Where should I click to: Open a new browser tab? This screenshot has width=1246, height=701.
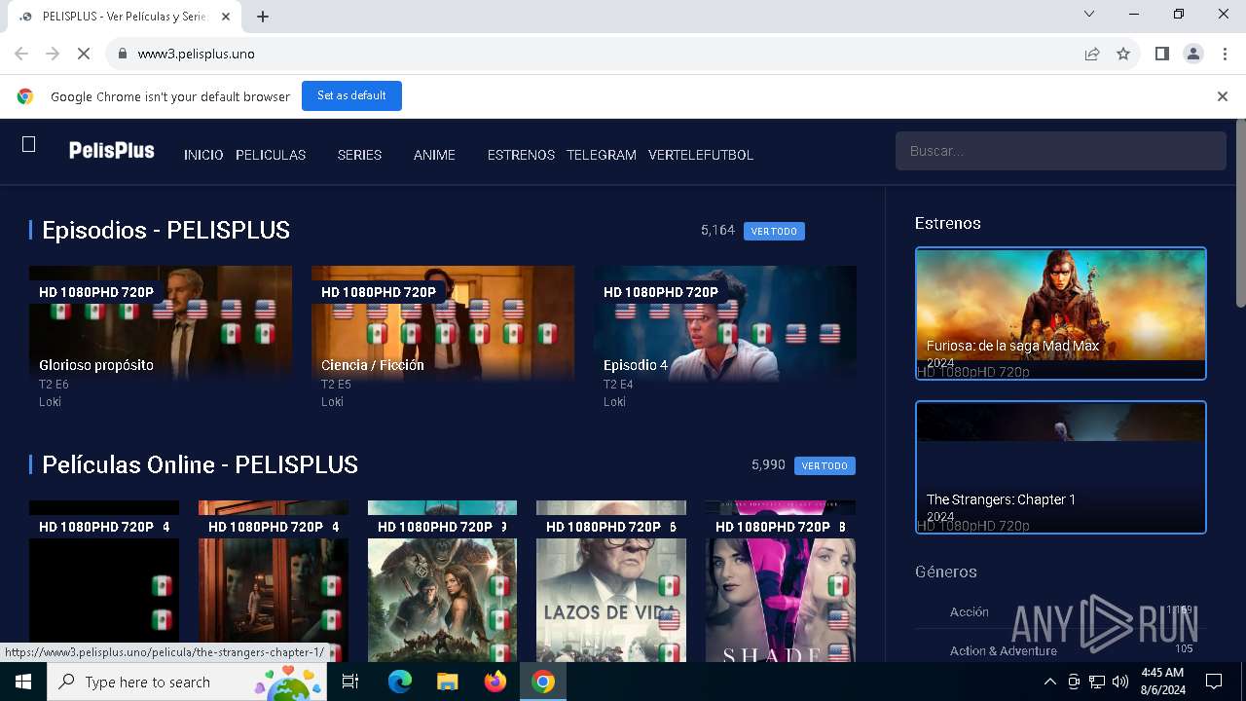point(263,17)
